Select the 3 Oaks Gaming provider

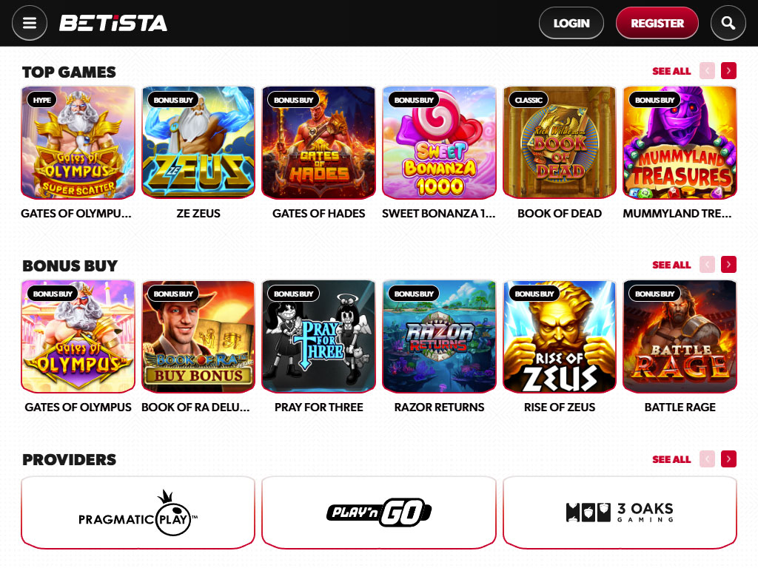(x=620, y=513)
